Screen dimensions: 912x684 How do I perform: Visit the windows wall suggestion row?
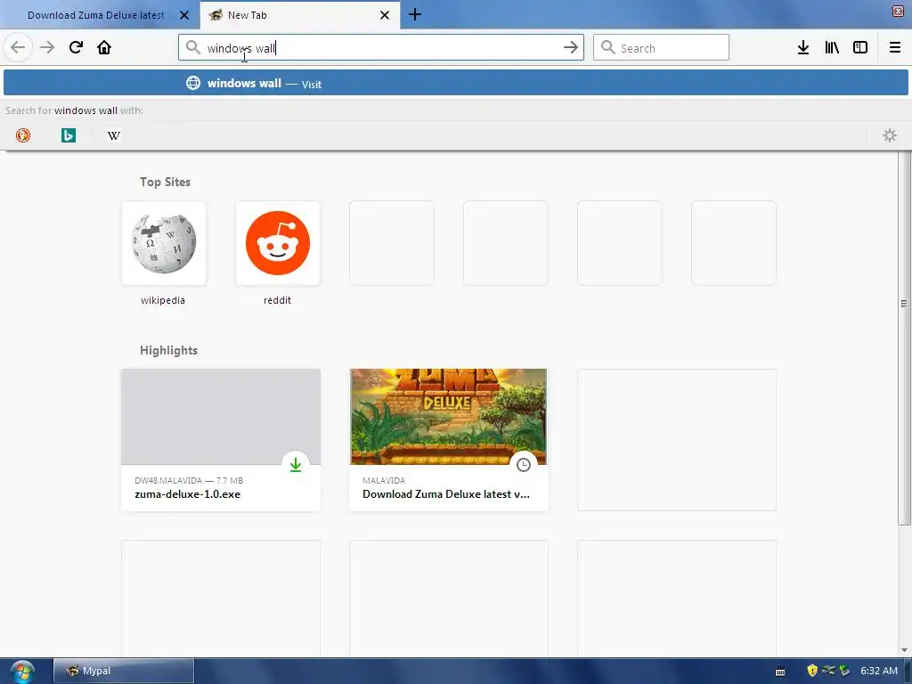tap(455, 83)
